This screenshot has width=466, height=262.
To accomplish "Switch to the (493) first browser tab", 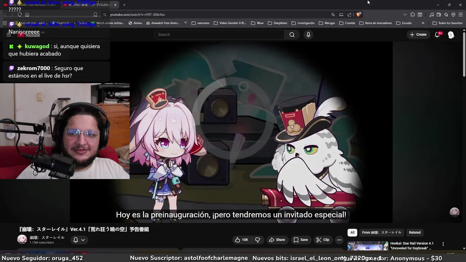I will click(x=30, y=5).
